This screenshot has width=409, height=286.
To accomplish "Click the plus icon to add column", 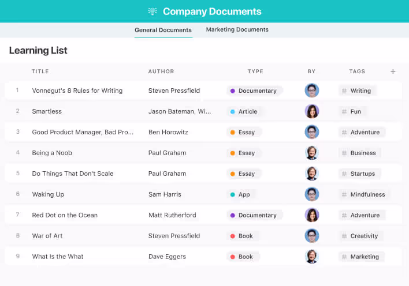I will (x=393, y=71).
